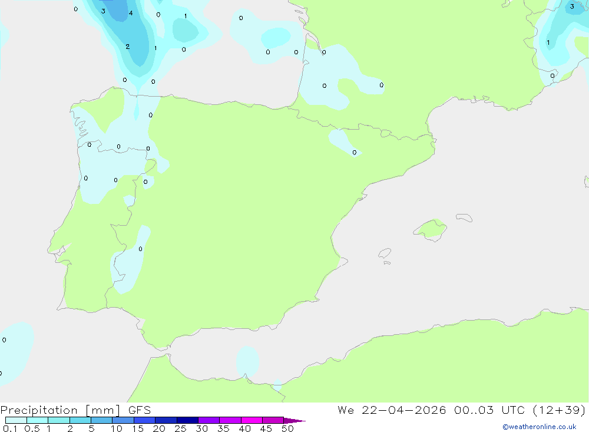Click the Menorca island outline

pyautogui.click(x=464, y=217)
